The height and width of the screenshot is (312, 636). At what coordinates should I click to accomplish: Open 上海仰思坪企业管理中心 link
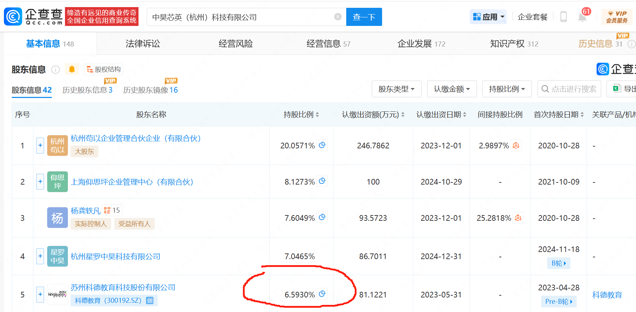click(x=132, y=182)
